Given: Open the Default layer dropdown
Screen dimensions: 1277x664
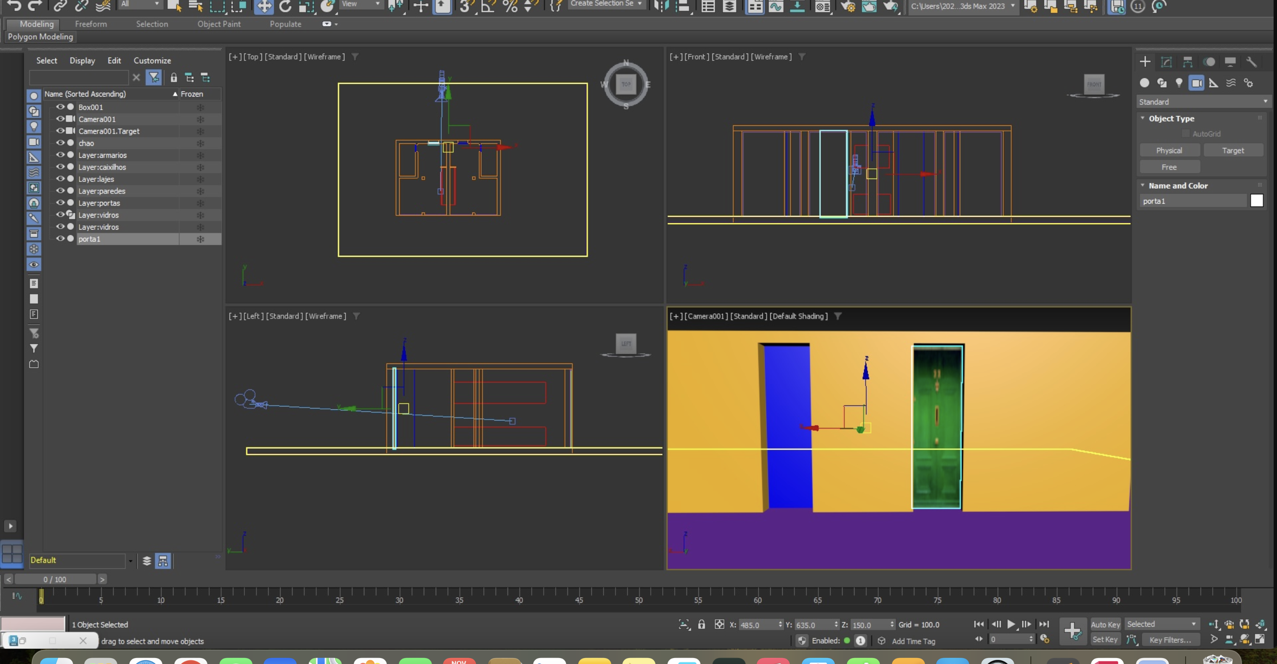Looking at the screenshot, I should [131, 560].
